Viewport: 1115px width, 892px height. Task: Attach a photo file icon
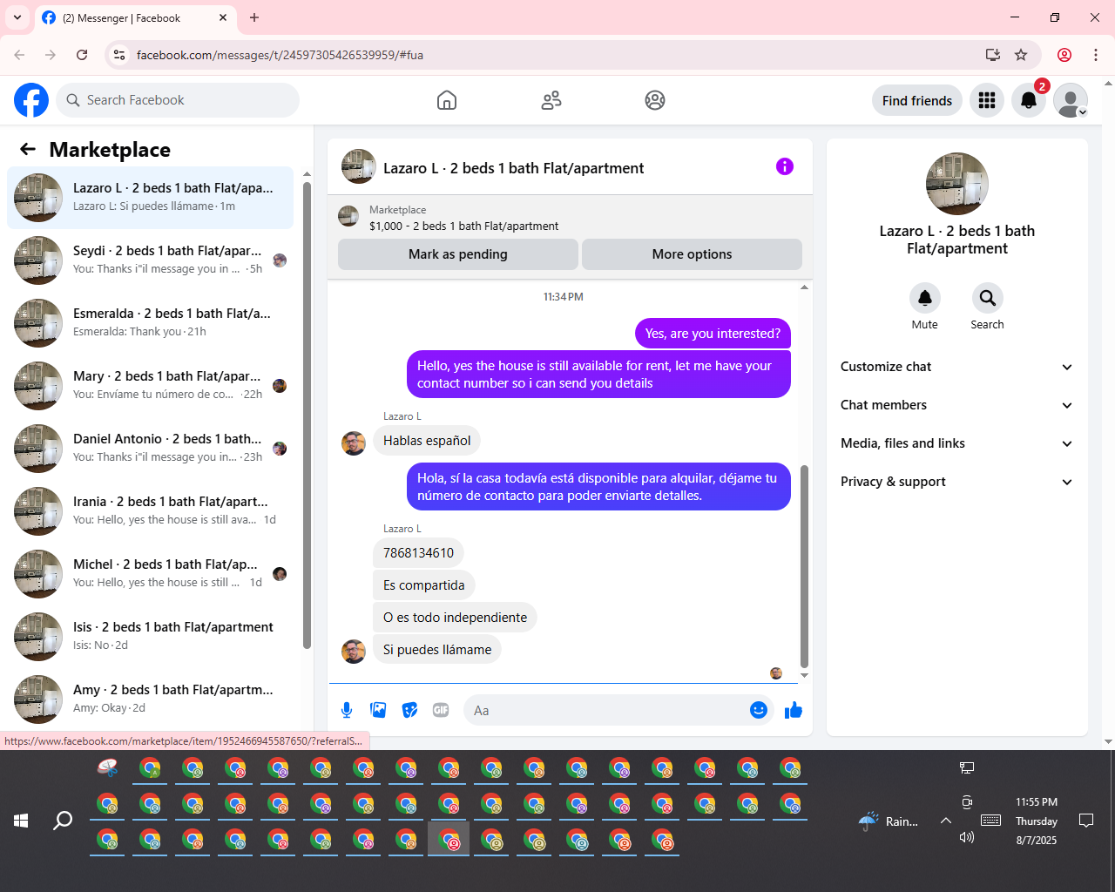378,710
